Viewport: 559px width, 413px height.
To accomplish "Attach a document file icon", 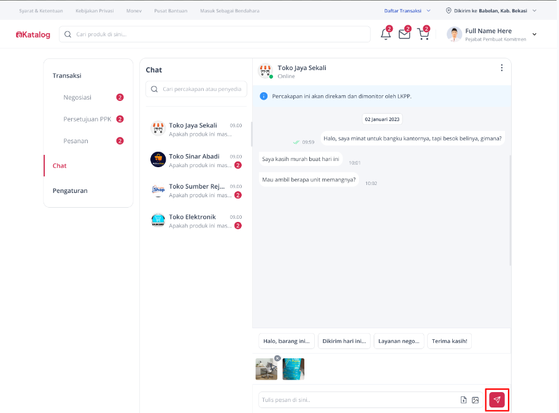I will click(463, 400).
